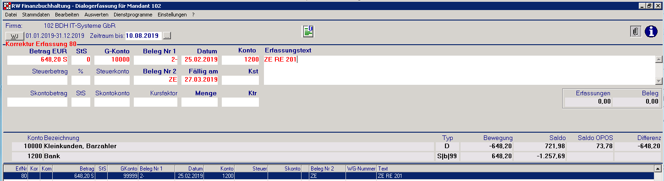Open the Auswerten menu
Viewport: 664px width, 181px height.
coord(97,15)
